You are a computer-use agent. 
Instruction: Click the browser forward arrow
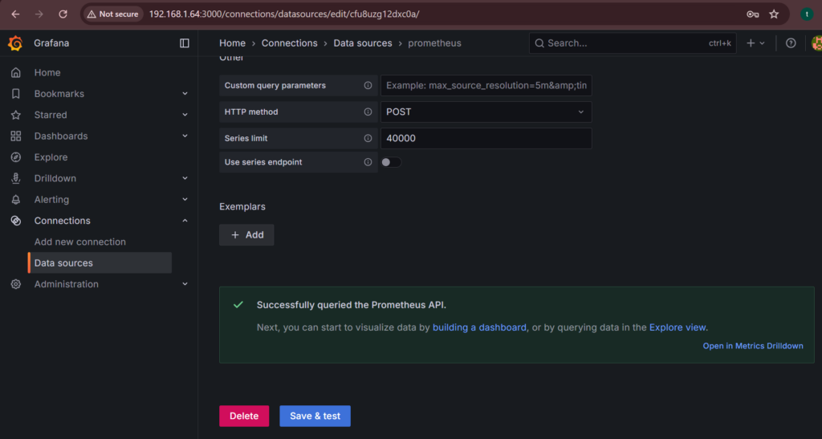(x=39, y=14)
